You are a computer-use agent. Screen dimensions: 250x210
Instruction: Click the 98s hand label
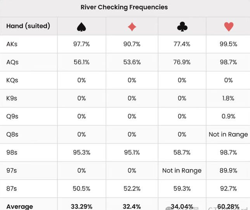[x=12, y=153]
